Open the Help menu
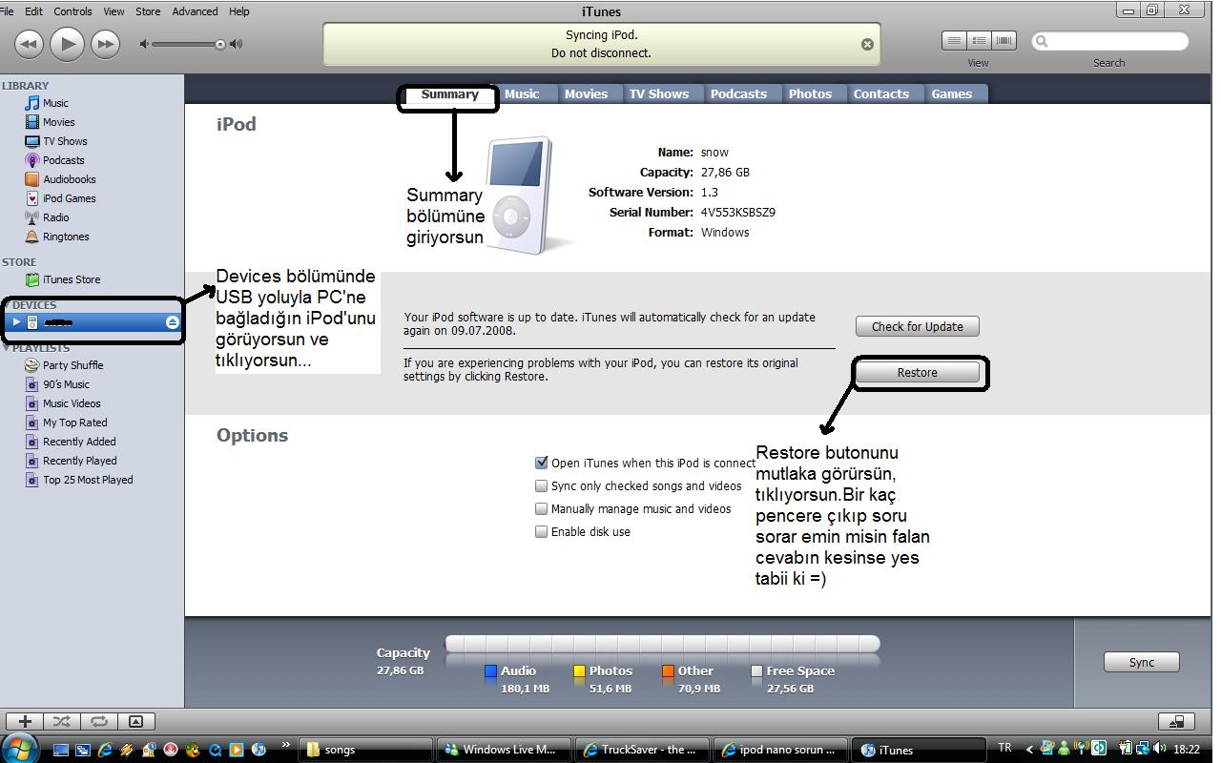The image size is (1221, 763). pyautogui.click(x=239, y=11)
